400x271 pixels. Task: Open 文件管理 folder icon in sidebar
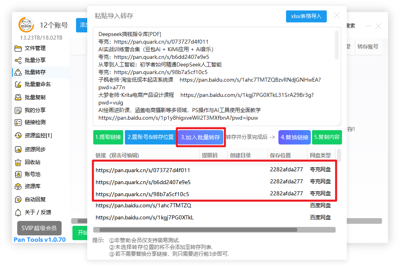tap(18, 48)
